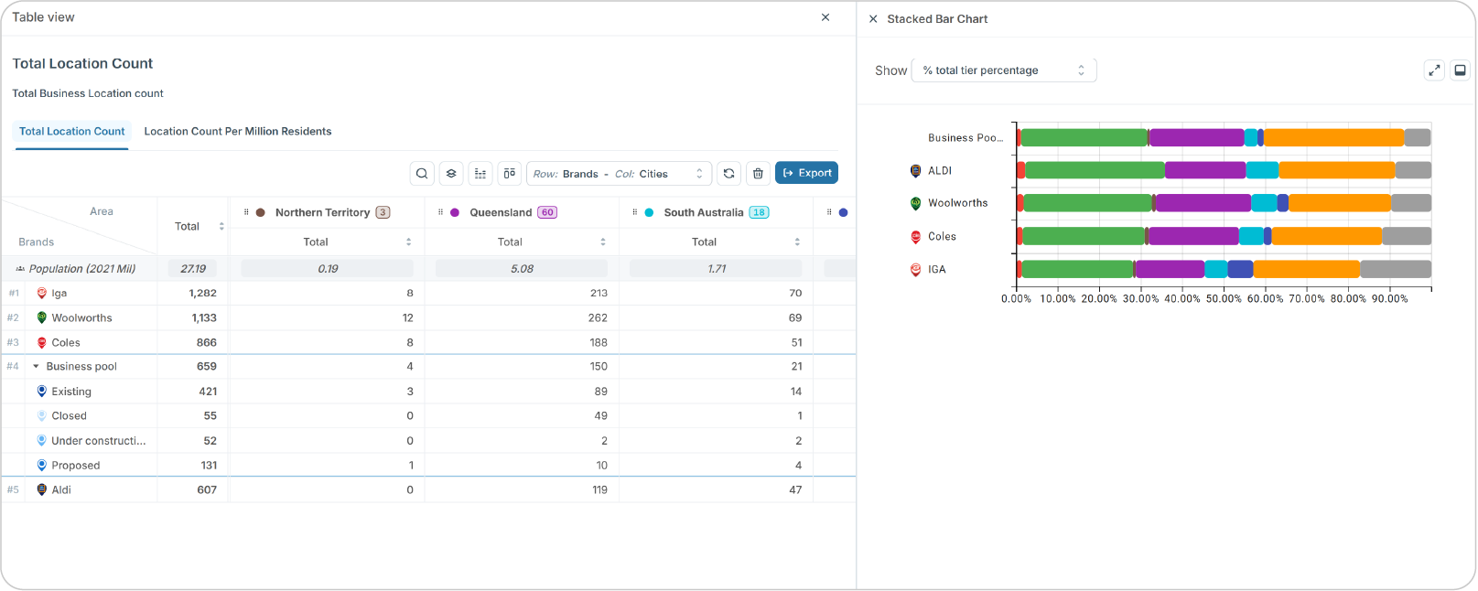Expand the stacked bar chart to fullscreen

(x=1434, y=70)
